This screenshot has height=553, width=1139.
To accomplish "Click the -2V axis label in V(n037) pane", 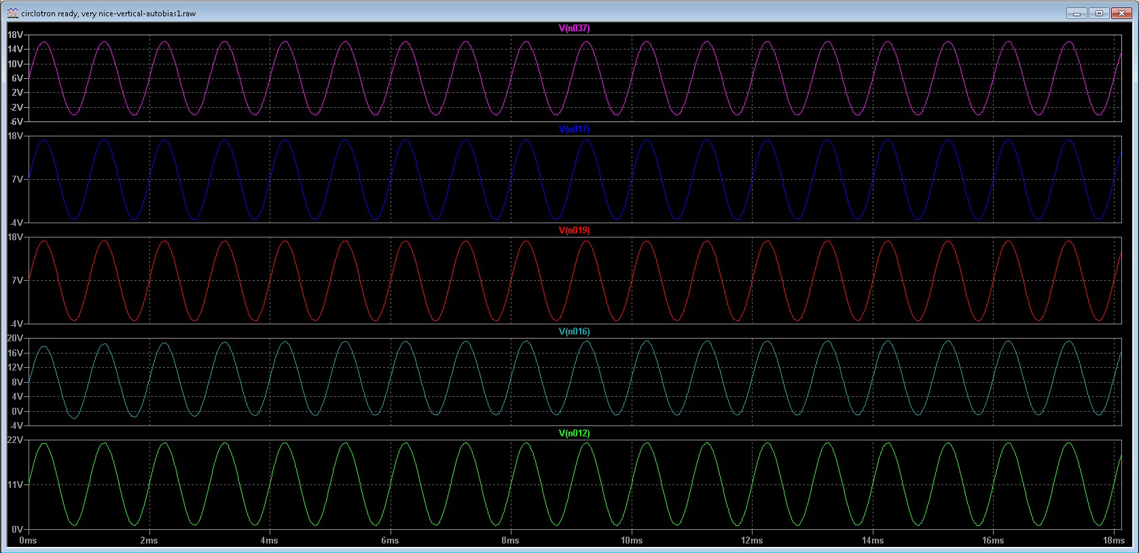I will [x=16, y=107].
